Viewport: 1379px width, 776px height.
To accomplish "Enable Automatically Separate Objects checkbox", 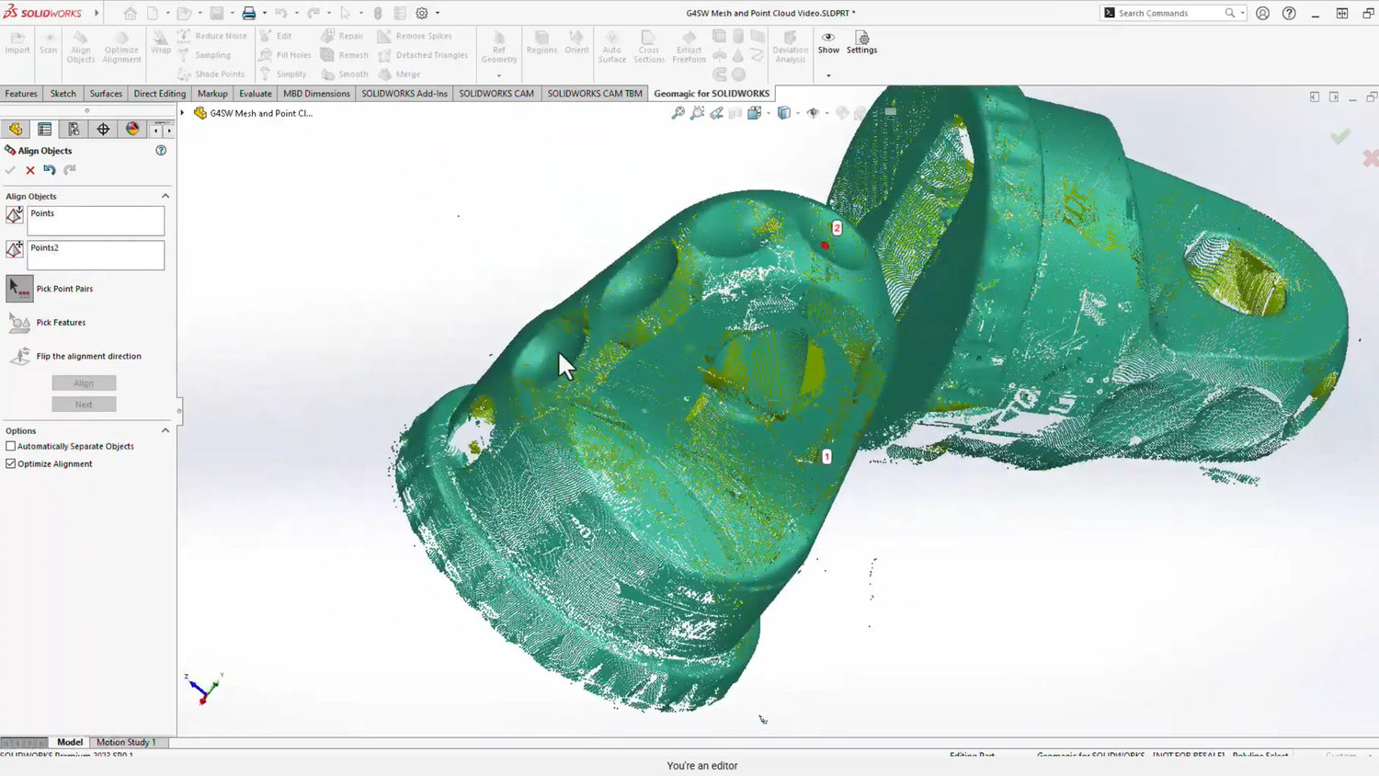I will tap(11, 447).
